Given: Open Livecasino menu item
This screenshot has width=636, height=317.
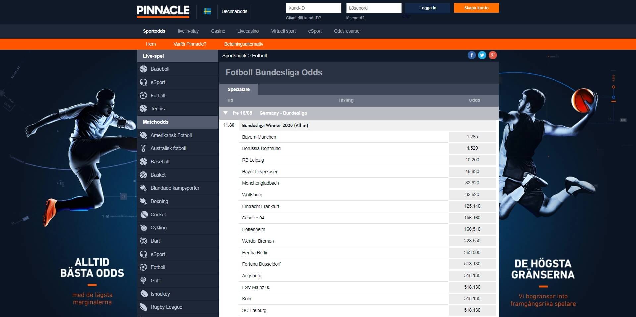Looking at the screenshot, I should 248,31.
